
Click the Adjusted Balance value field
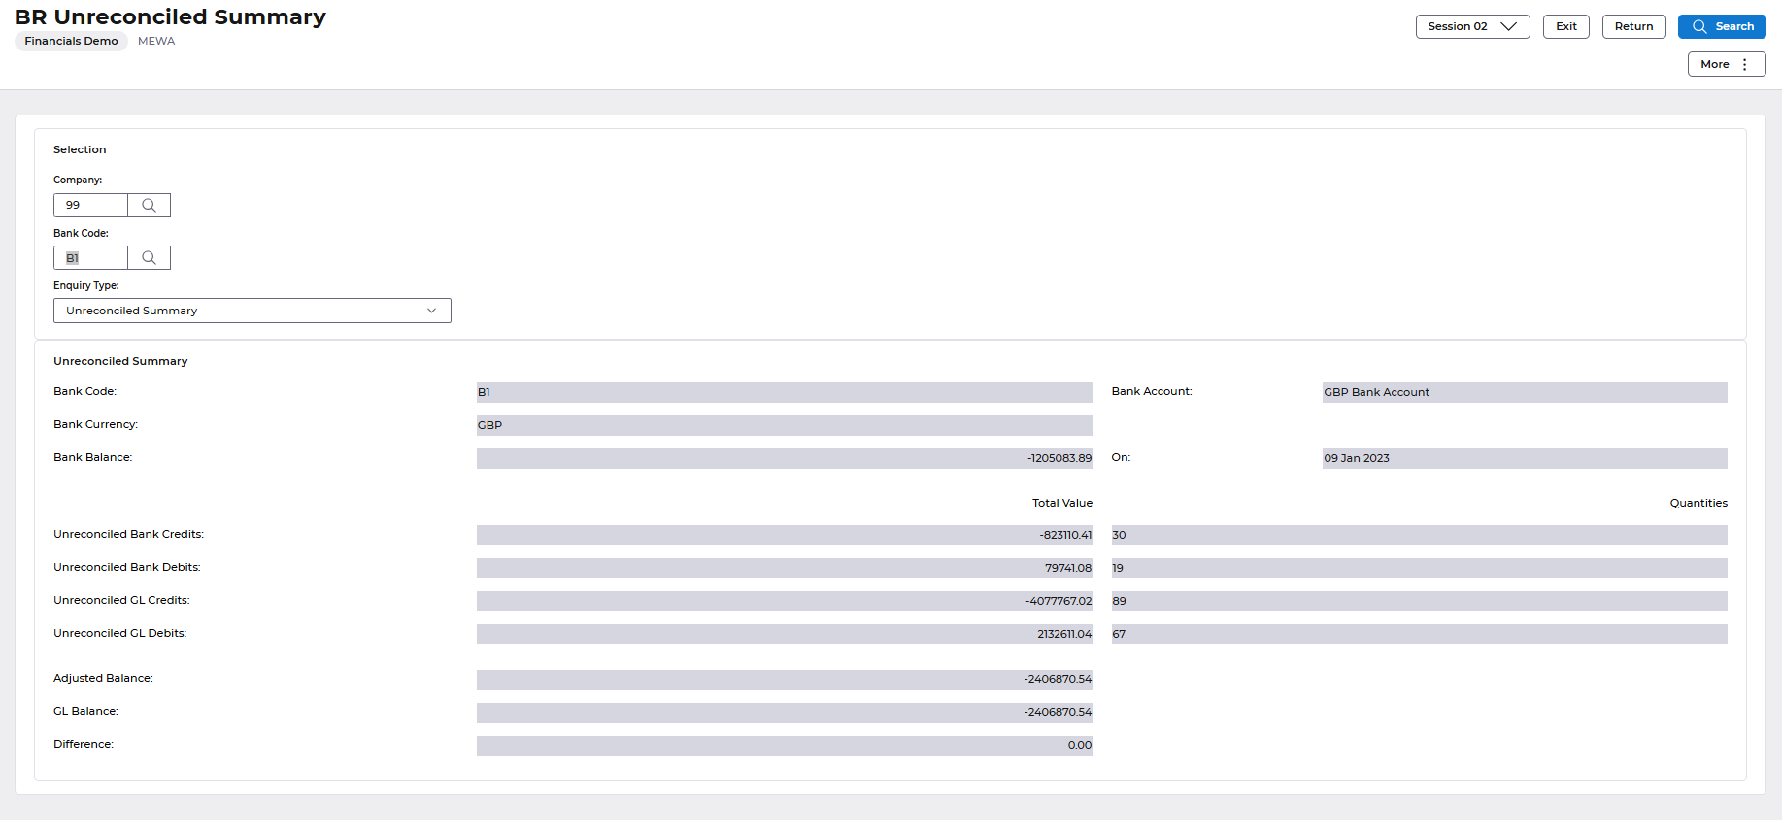tap(784, 679)
